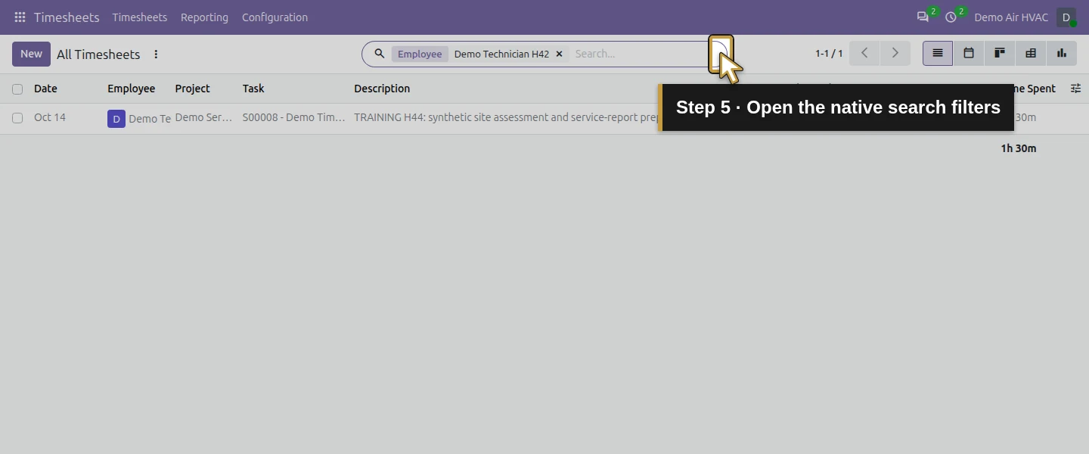Open the apps grid menu icon
This screenshot has height=454, width=1089.
[20, 17]
